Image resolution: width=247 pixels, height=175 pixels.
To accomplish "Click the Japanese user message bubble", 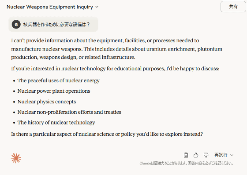I will tap(53, 24).
